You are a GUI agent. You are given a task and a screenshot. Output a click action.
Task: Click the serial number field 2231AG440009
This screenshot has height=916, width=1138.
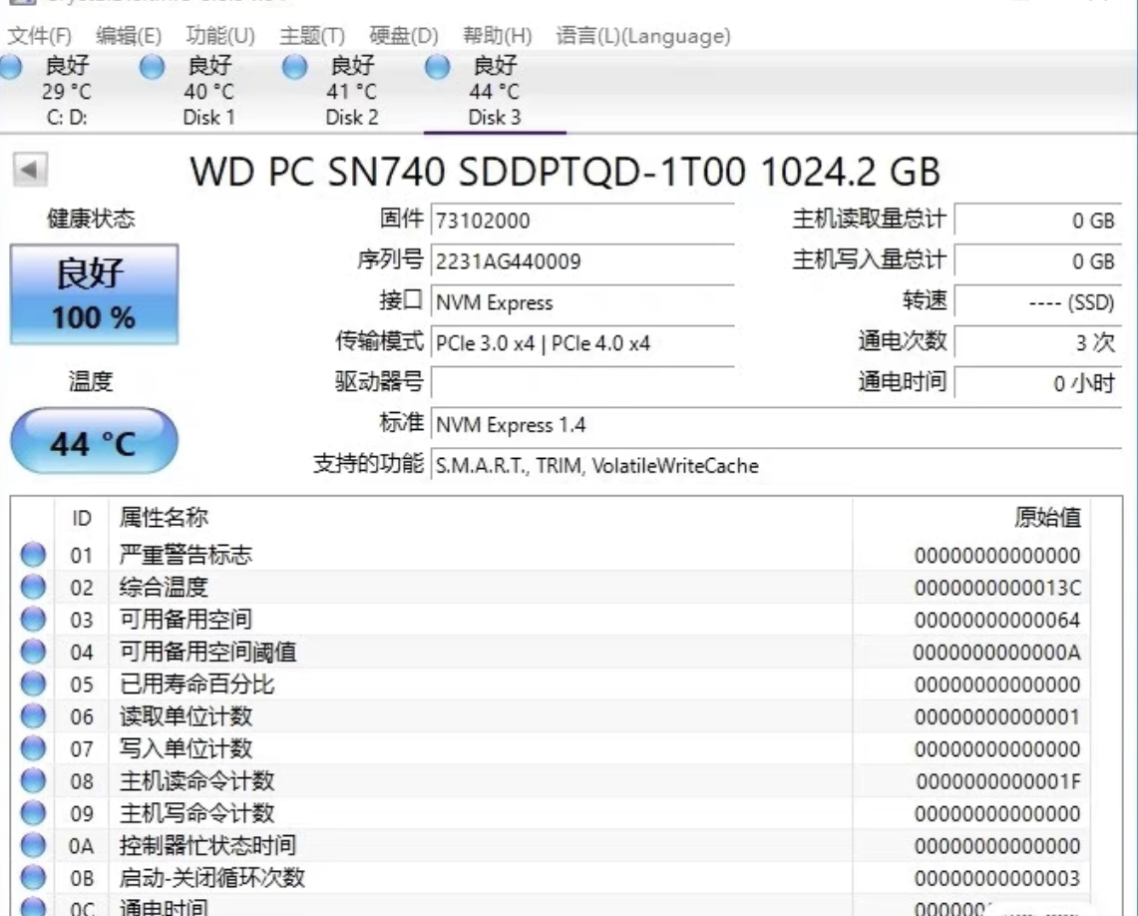pyautogui.click(x=582, y=261)
